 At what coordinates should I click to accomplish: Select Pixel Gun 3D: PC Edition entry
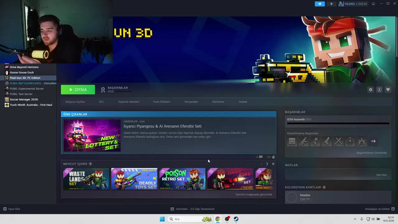(x=28, y=78)
